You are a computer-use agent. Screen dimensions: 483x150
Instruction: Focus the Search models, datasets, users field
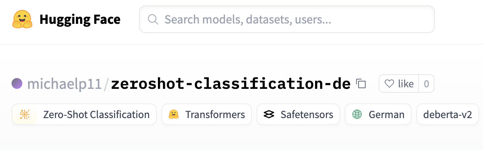287,19
